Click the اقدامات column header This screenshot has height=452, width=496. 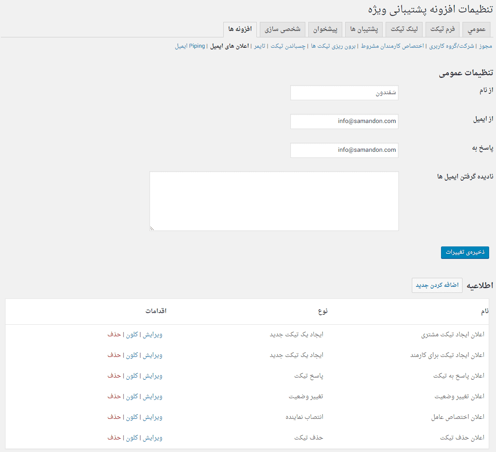(x=156, y=311)
